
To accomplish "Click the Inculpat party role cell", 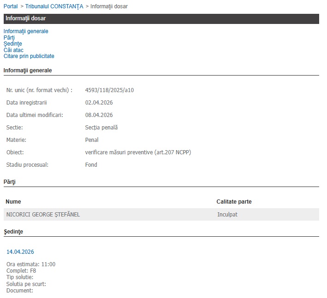I will [x=227, y=214].
